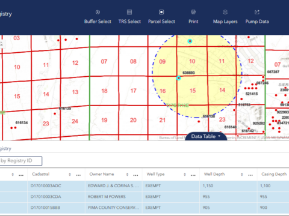The width and height of the screenshot is (289, 216).
Task: Click the search by Registry ID field
Action: point(20,161)
